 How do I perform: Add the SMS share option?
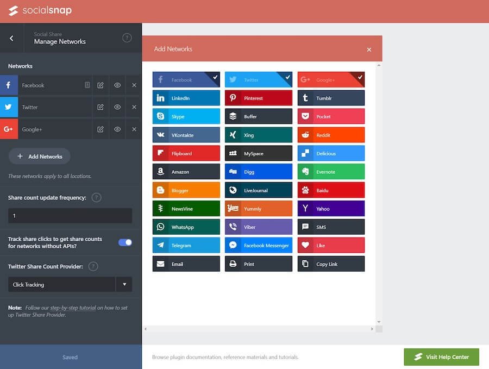[x=331, y=227]
